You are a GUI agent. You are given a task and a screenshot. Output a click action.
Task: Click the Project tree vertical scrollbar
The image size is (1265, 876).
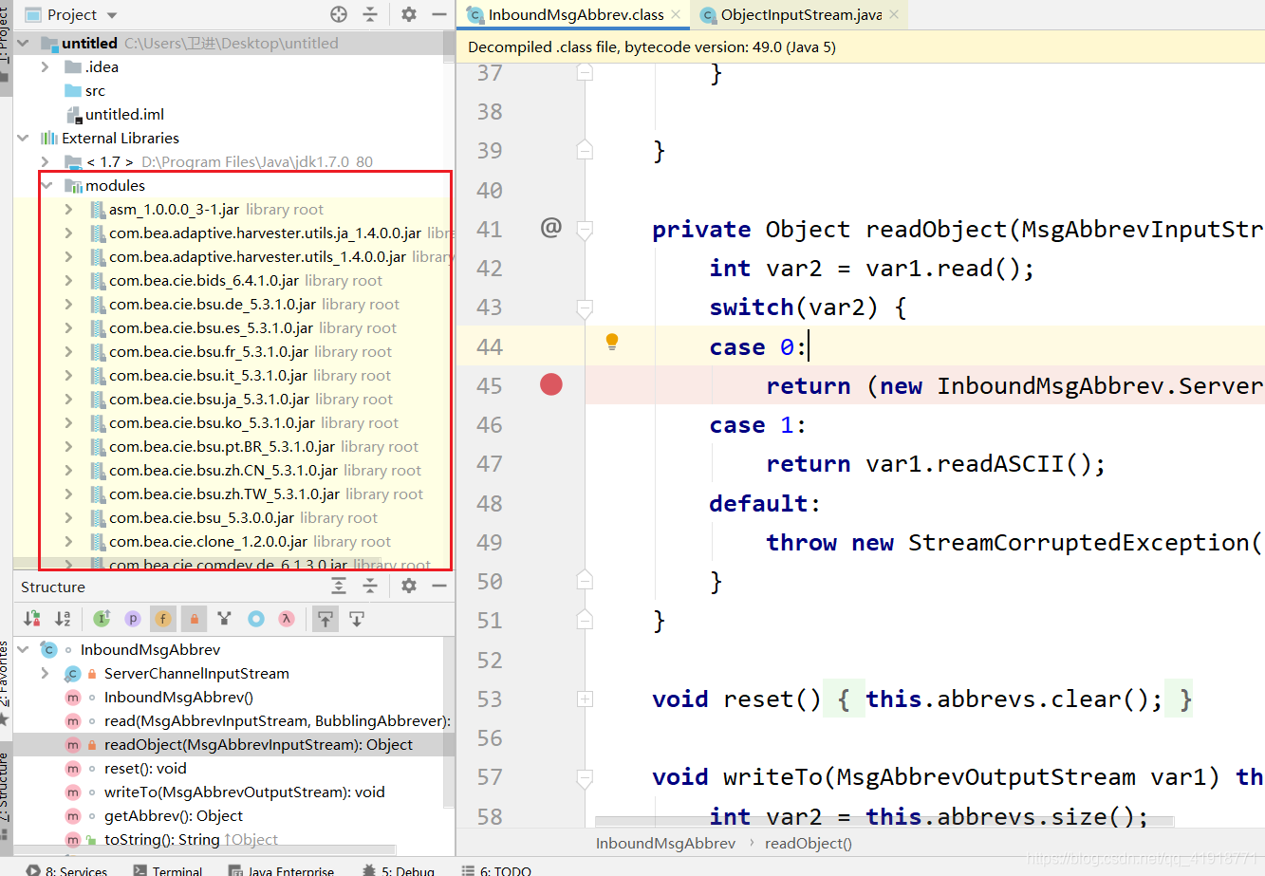click(449, 46)
